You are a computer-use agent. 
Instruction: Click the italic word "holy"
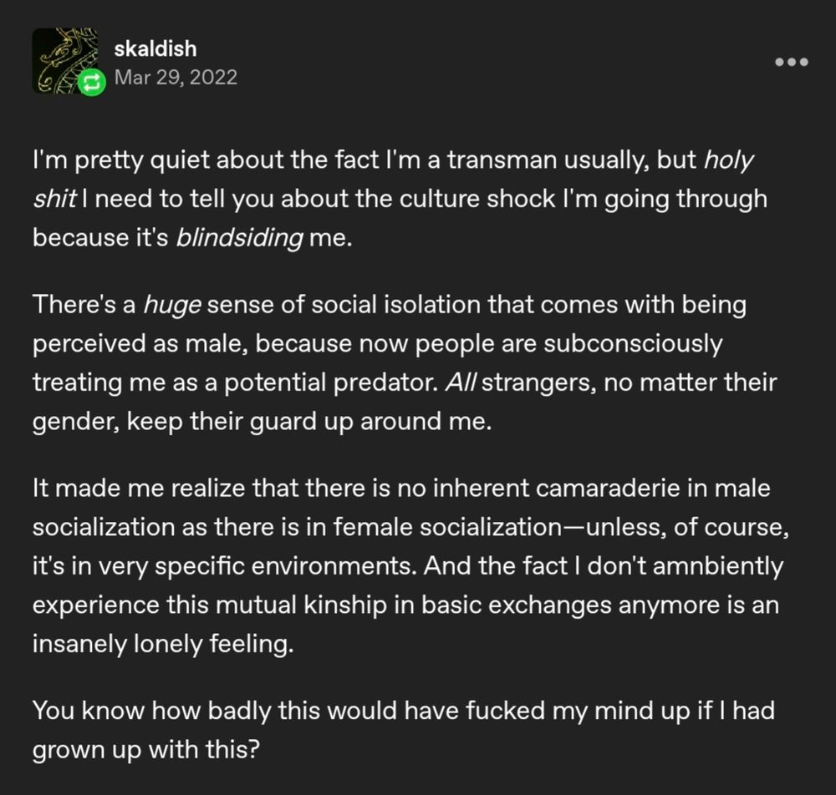730,161
